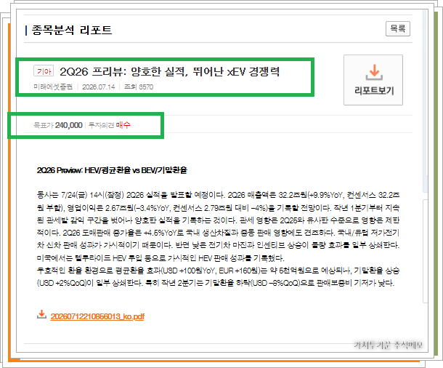Click the 종목분석 리포트 section heading
This screenshot has height=368, width=443.
(x=71, y=30)
